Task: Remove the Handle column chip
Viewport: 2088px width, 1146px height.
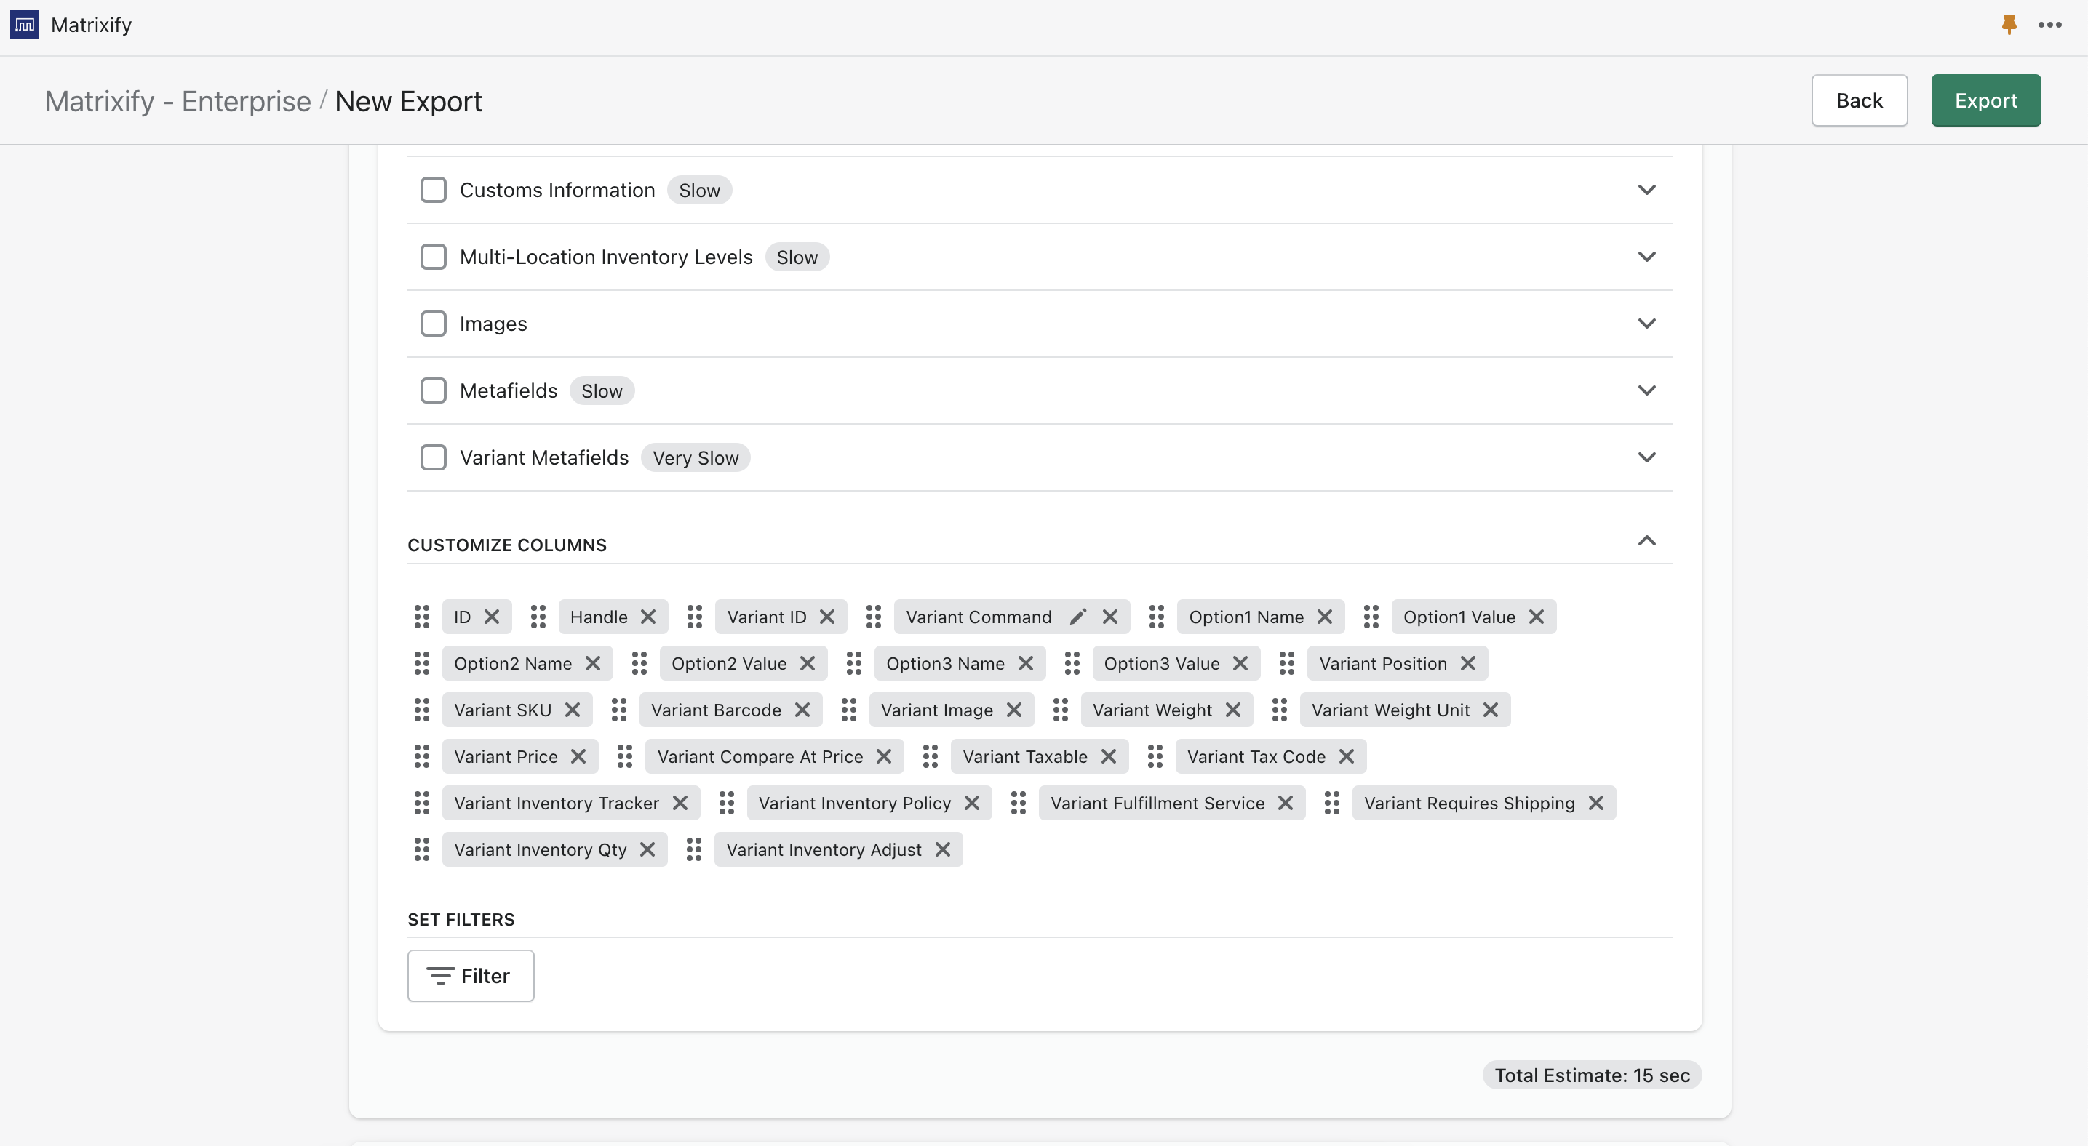Action: 647,617
